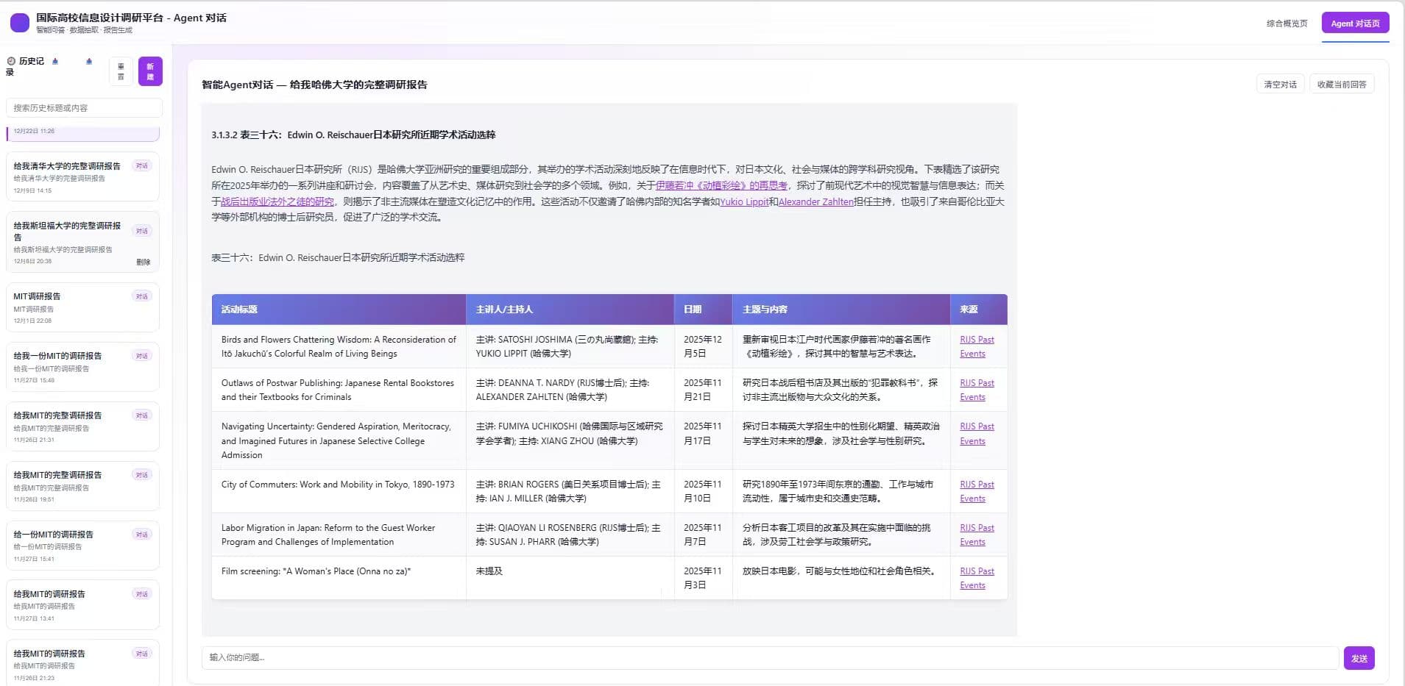
Task: Click the 主讲人/主持人 table header
Action: point(570,310)
